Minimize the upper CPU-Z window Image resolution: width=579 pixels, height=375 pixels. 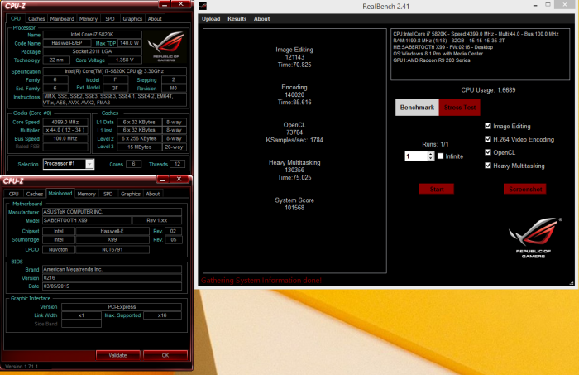coord(165,4)
